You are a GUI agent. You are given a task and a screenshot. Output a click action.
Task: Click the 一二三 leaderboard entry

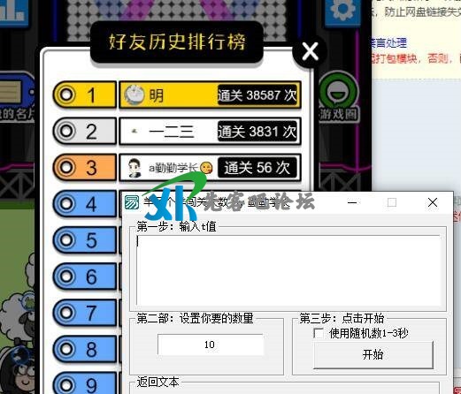click(x=210, y=132)
